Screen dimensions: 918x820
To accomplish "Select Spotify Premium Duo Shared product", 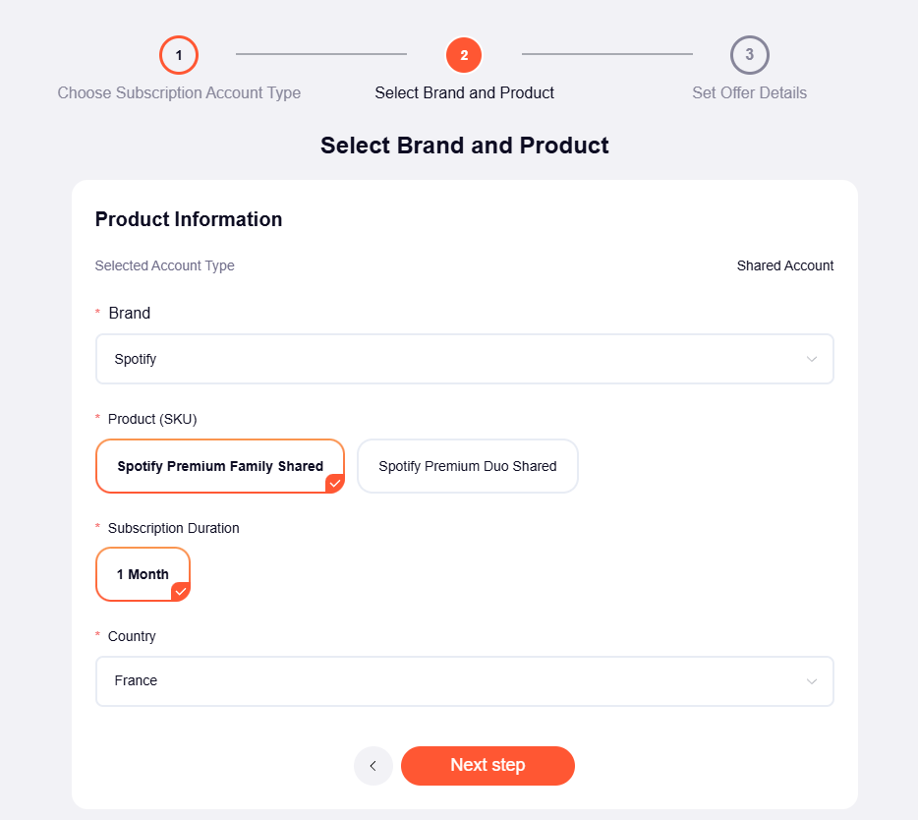I will 467,466.
